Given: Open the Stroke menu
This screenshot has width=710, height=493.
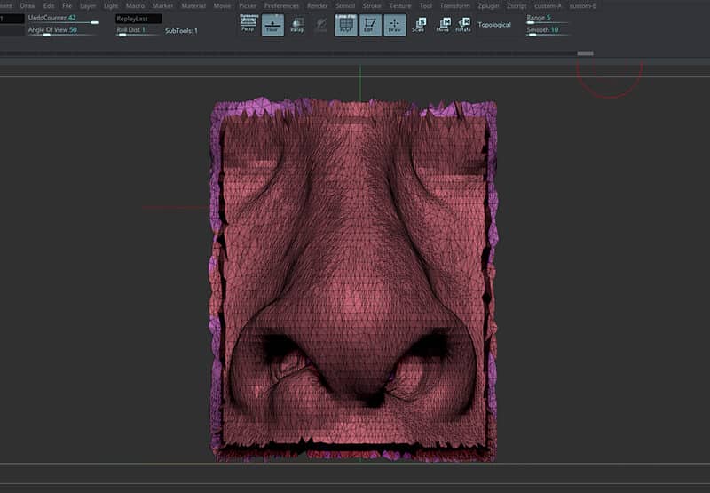Looking at the screenshot, I should (372, 6).
